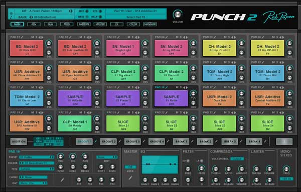Click the master EQ curve display
The width and height of the screenshot is (301, 192).
160,164
